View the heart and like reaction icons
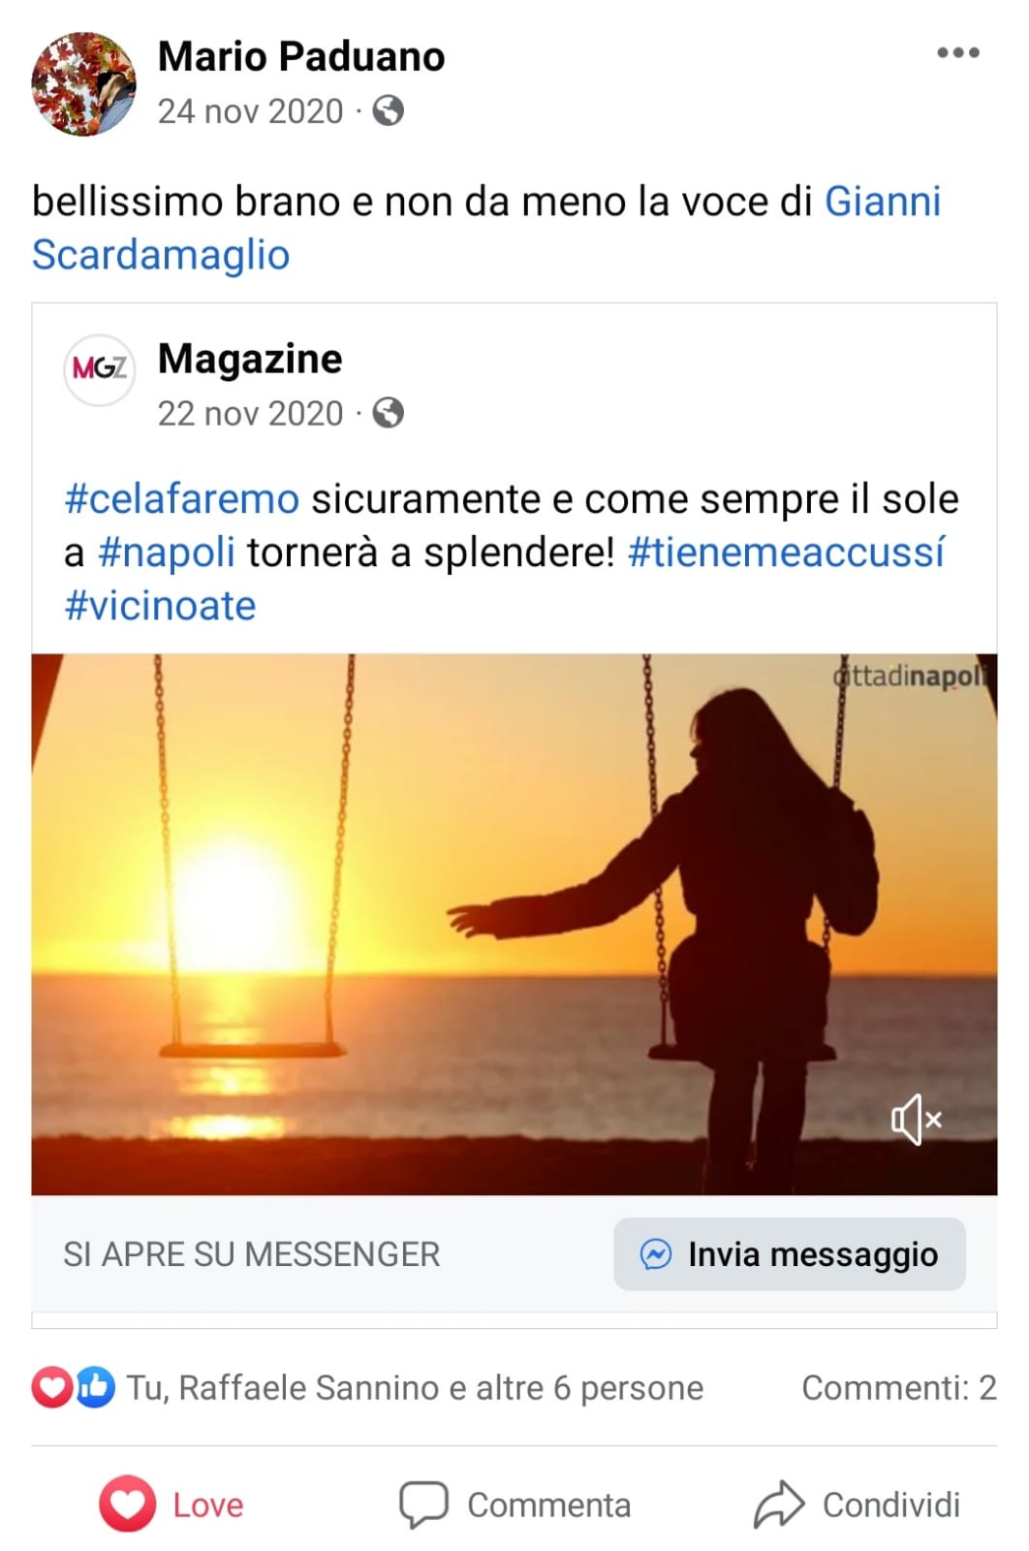 coord(74,1387)
